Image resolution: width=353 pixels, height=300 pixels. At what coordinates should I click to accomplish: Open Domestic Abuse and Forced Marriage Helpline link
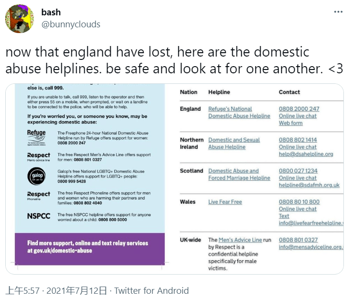239,174
